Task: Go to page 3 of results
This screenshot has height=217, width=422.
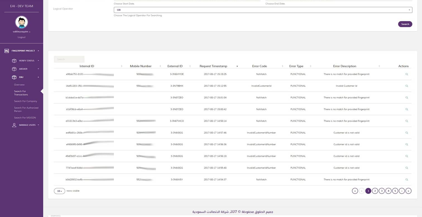Action: (382, 191)
